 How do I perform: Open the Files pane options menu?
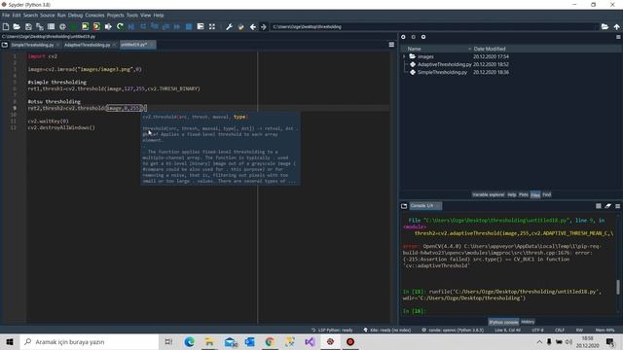coord(618,37)
